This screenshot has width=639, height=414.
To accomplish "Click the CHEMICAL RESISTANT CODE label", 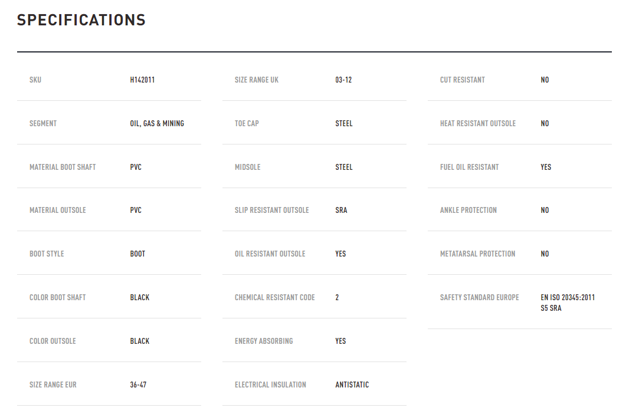I will [275, 297].
